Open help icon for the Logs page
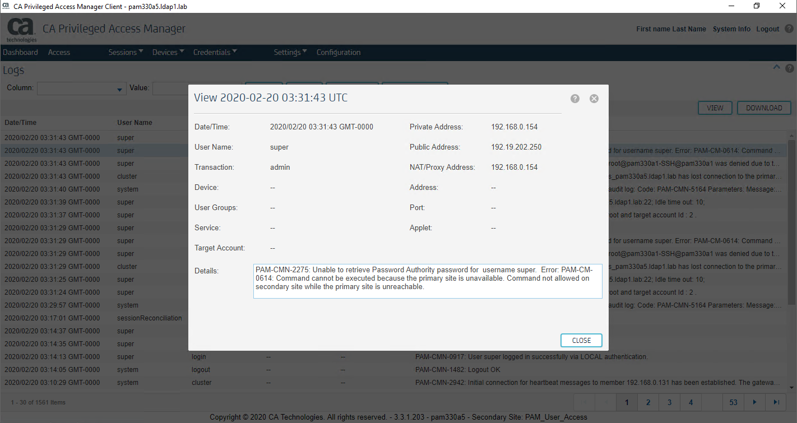The height and width of the screenshot is (423, 797). 790,68
